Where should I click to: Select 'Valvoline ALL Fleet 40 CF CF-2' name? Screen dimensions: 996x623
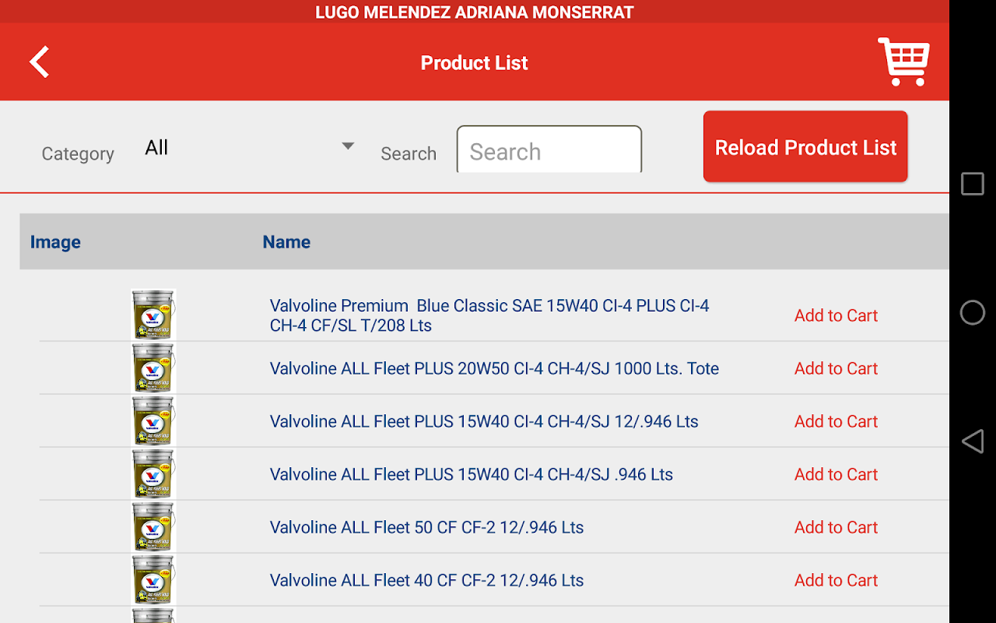(426, 580)
